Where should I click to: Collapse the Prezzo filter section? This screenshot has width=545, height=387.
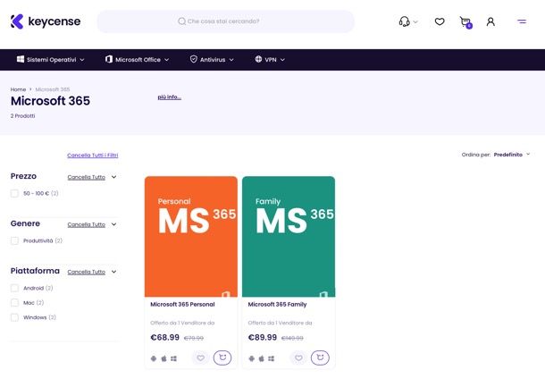point(114,177)
